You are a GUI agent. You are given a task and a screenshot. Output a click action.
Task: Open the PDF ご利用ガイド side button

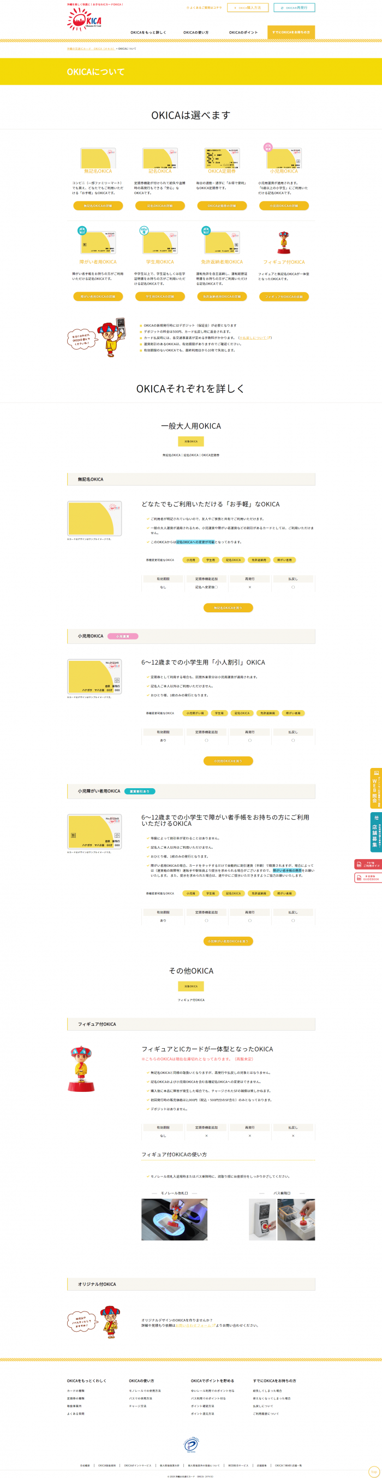tap(368, 864)
